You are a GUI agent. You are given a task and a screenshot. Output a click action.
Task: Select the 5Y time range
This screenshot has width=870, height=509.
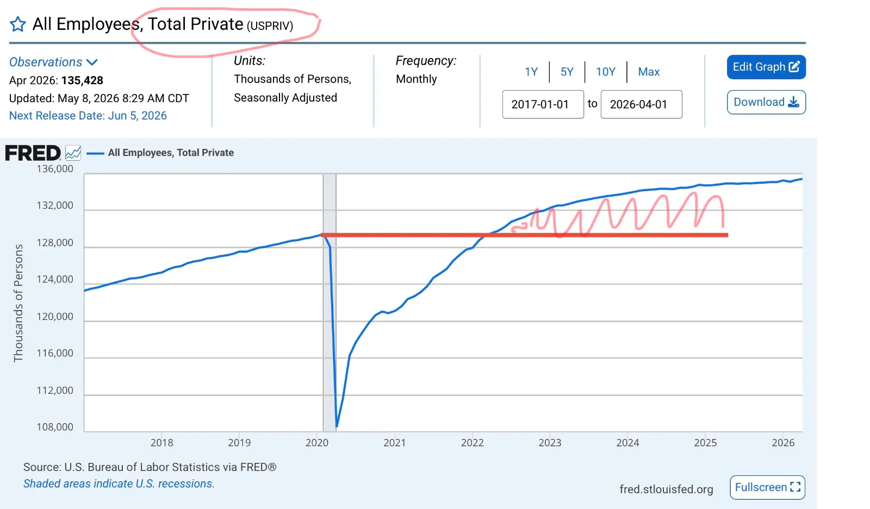[x=567, y=72]
